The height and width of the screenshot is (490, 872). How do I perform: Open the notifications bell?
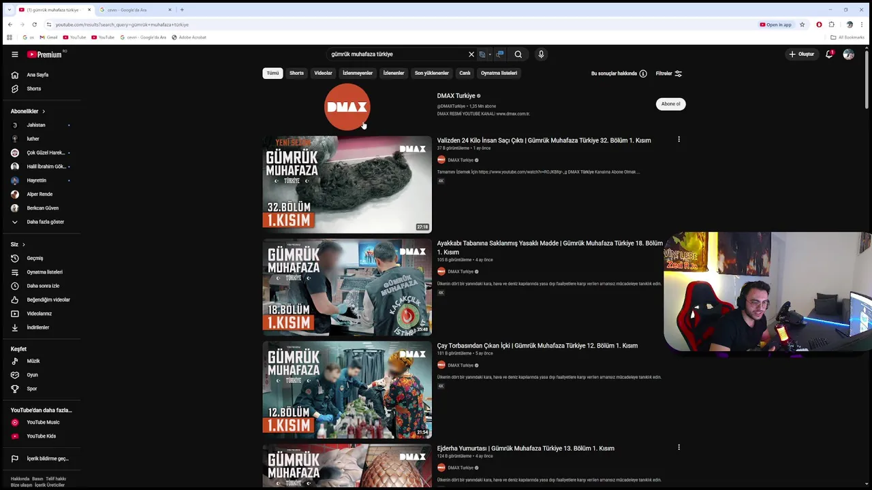coord(829,54)
